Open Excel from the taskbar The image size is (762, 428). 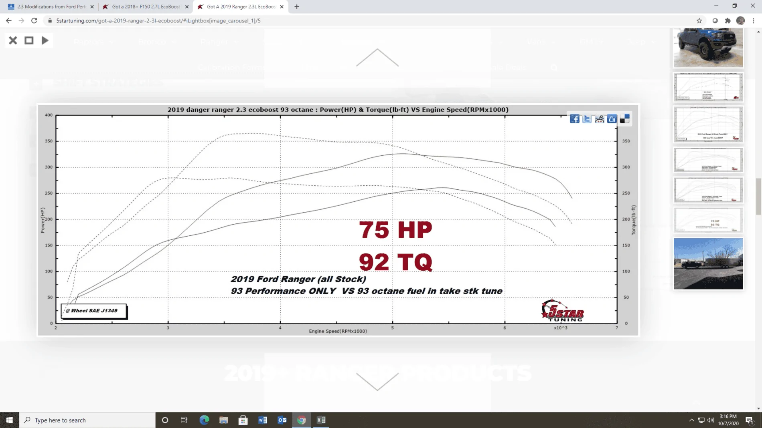(321, 420)
